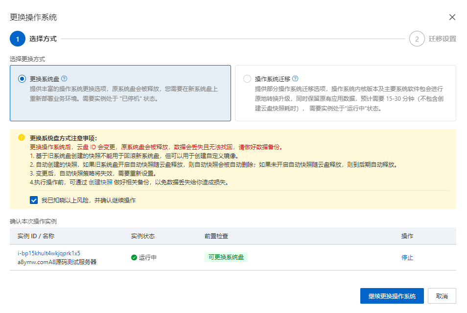
Task: Uncheck 我已知晓以上风险 confirmation box
Action: 33,201
